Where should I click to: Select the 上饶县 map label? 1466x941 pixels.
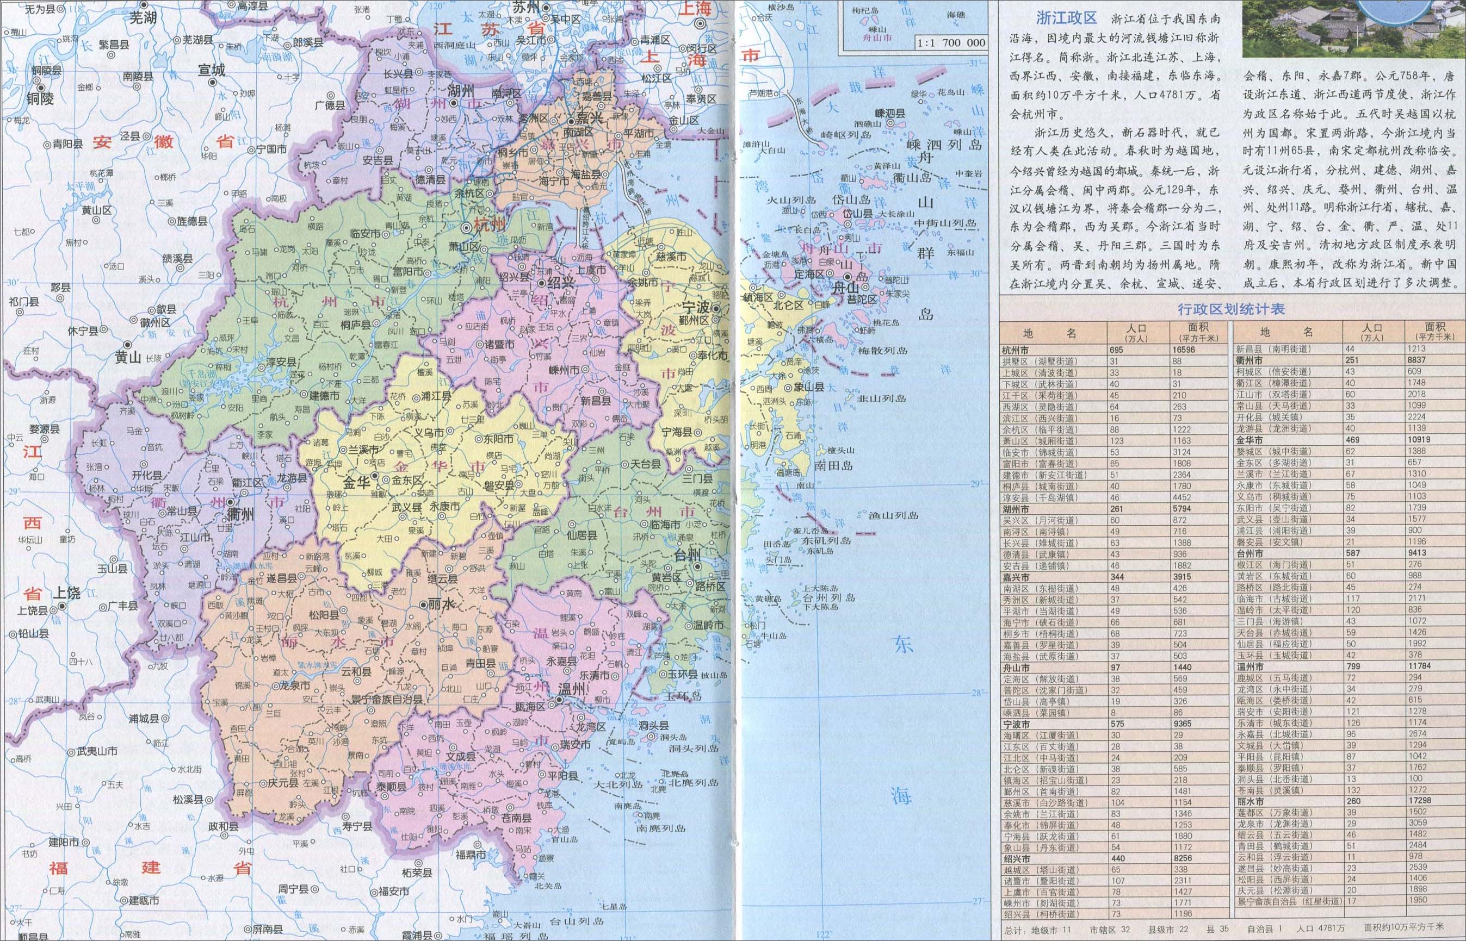pos(33,610)
